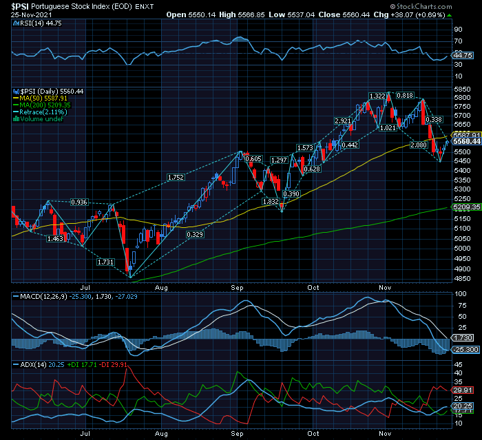482x440 pixels.
Task: Click the 0.605 retracement label
Action: click(253, 159)
